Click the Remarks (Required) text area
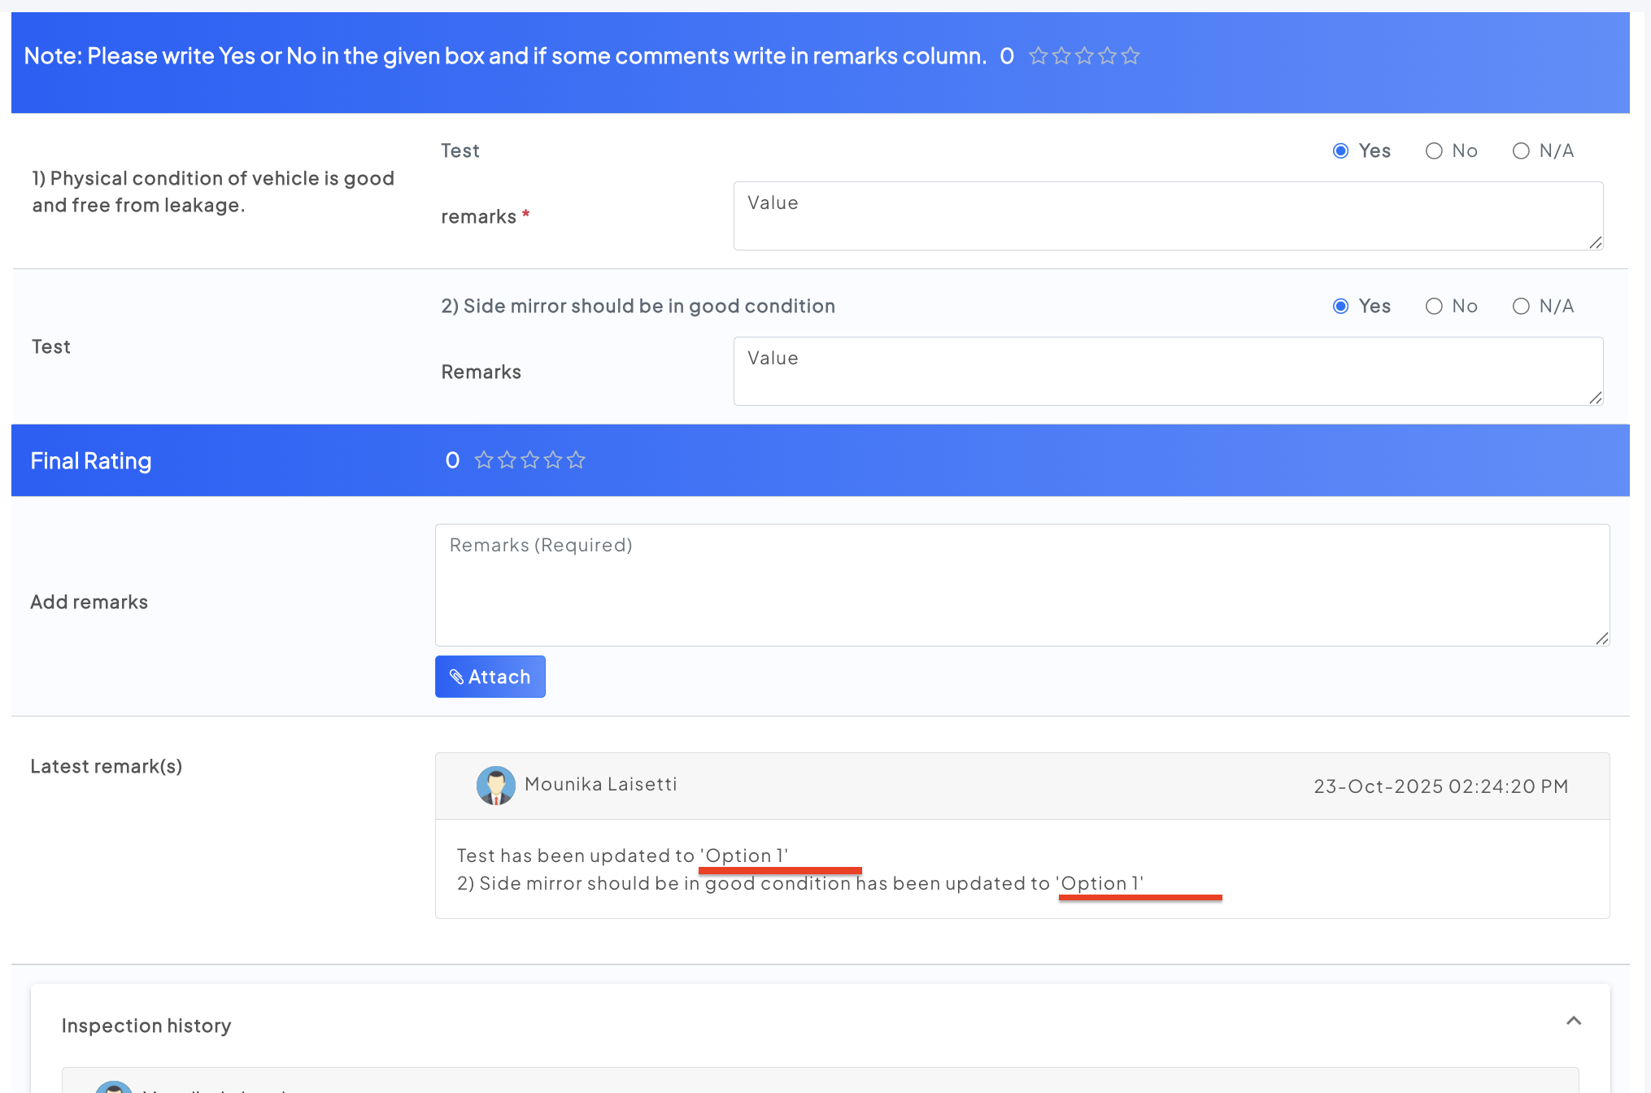This screenshot has height=1093, width=1651. [1022, 585]
